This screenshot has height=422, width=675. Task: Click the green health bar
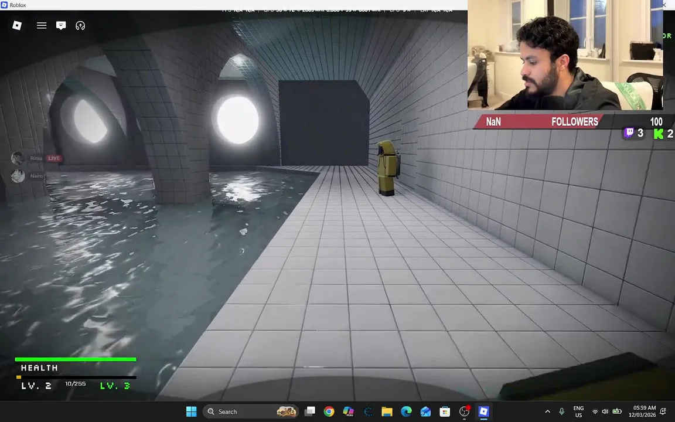76,359
